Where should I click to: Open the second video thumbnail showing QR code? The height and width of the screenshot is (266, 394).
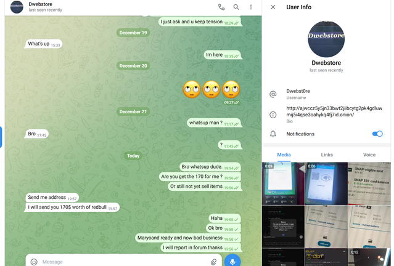(x=326, y=183)
